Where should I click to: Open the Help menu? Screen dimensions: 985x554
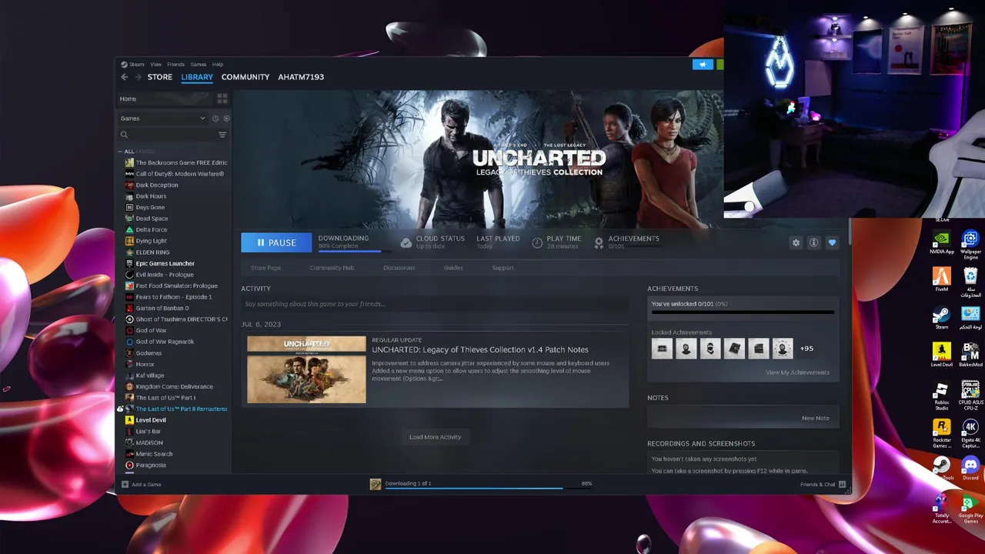pyautogui.click(x=217, y=65)
